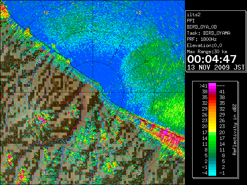Pick the bright green 14-17 dBZ legend swatch
The image size is (247, 185).
coord(212,138)
